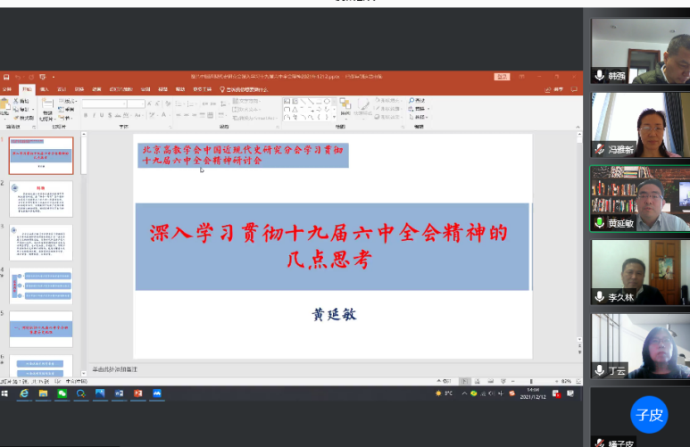The image size is (690, 447).
Task: Click the Paste icon in the clipboard group
Action: tap(6, 107)
